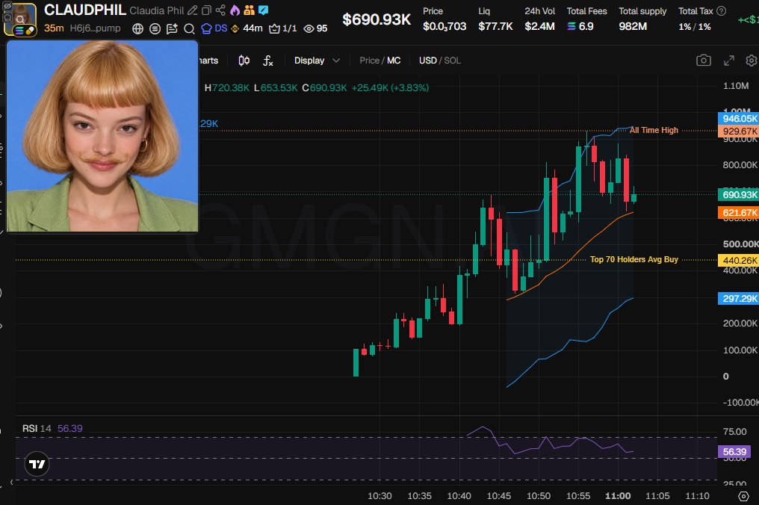Click the RSI 14 indicator label
Image resolution: width=759 pixels, height=505 pixels.
click(37, 429)
